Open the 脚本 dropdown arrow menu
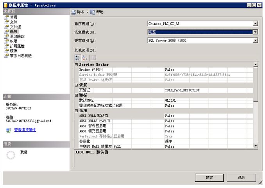Viewport: 265px width, 188px height. coord(87,12)
